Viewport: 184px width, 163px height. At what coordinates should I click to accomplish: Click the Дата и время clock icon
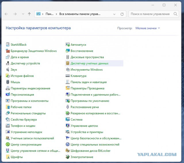tap(8, 57)
